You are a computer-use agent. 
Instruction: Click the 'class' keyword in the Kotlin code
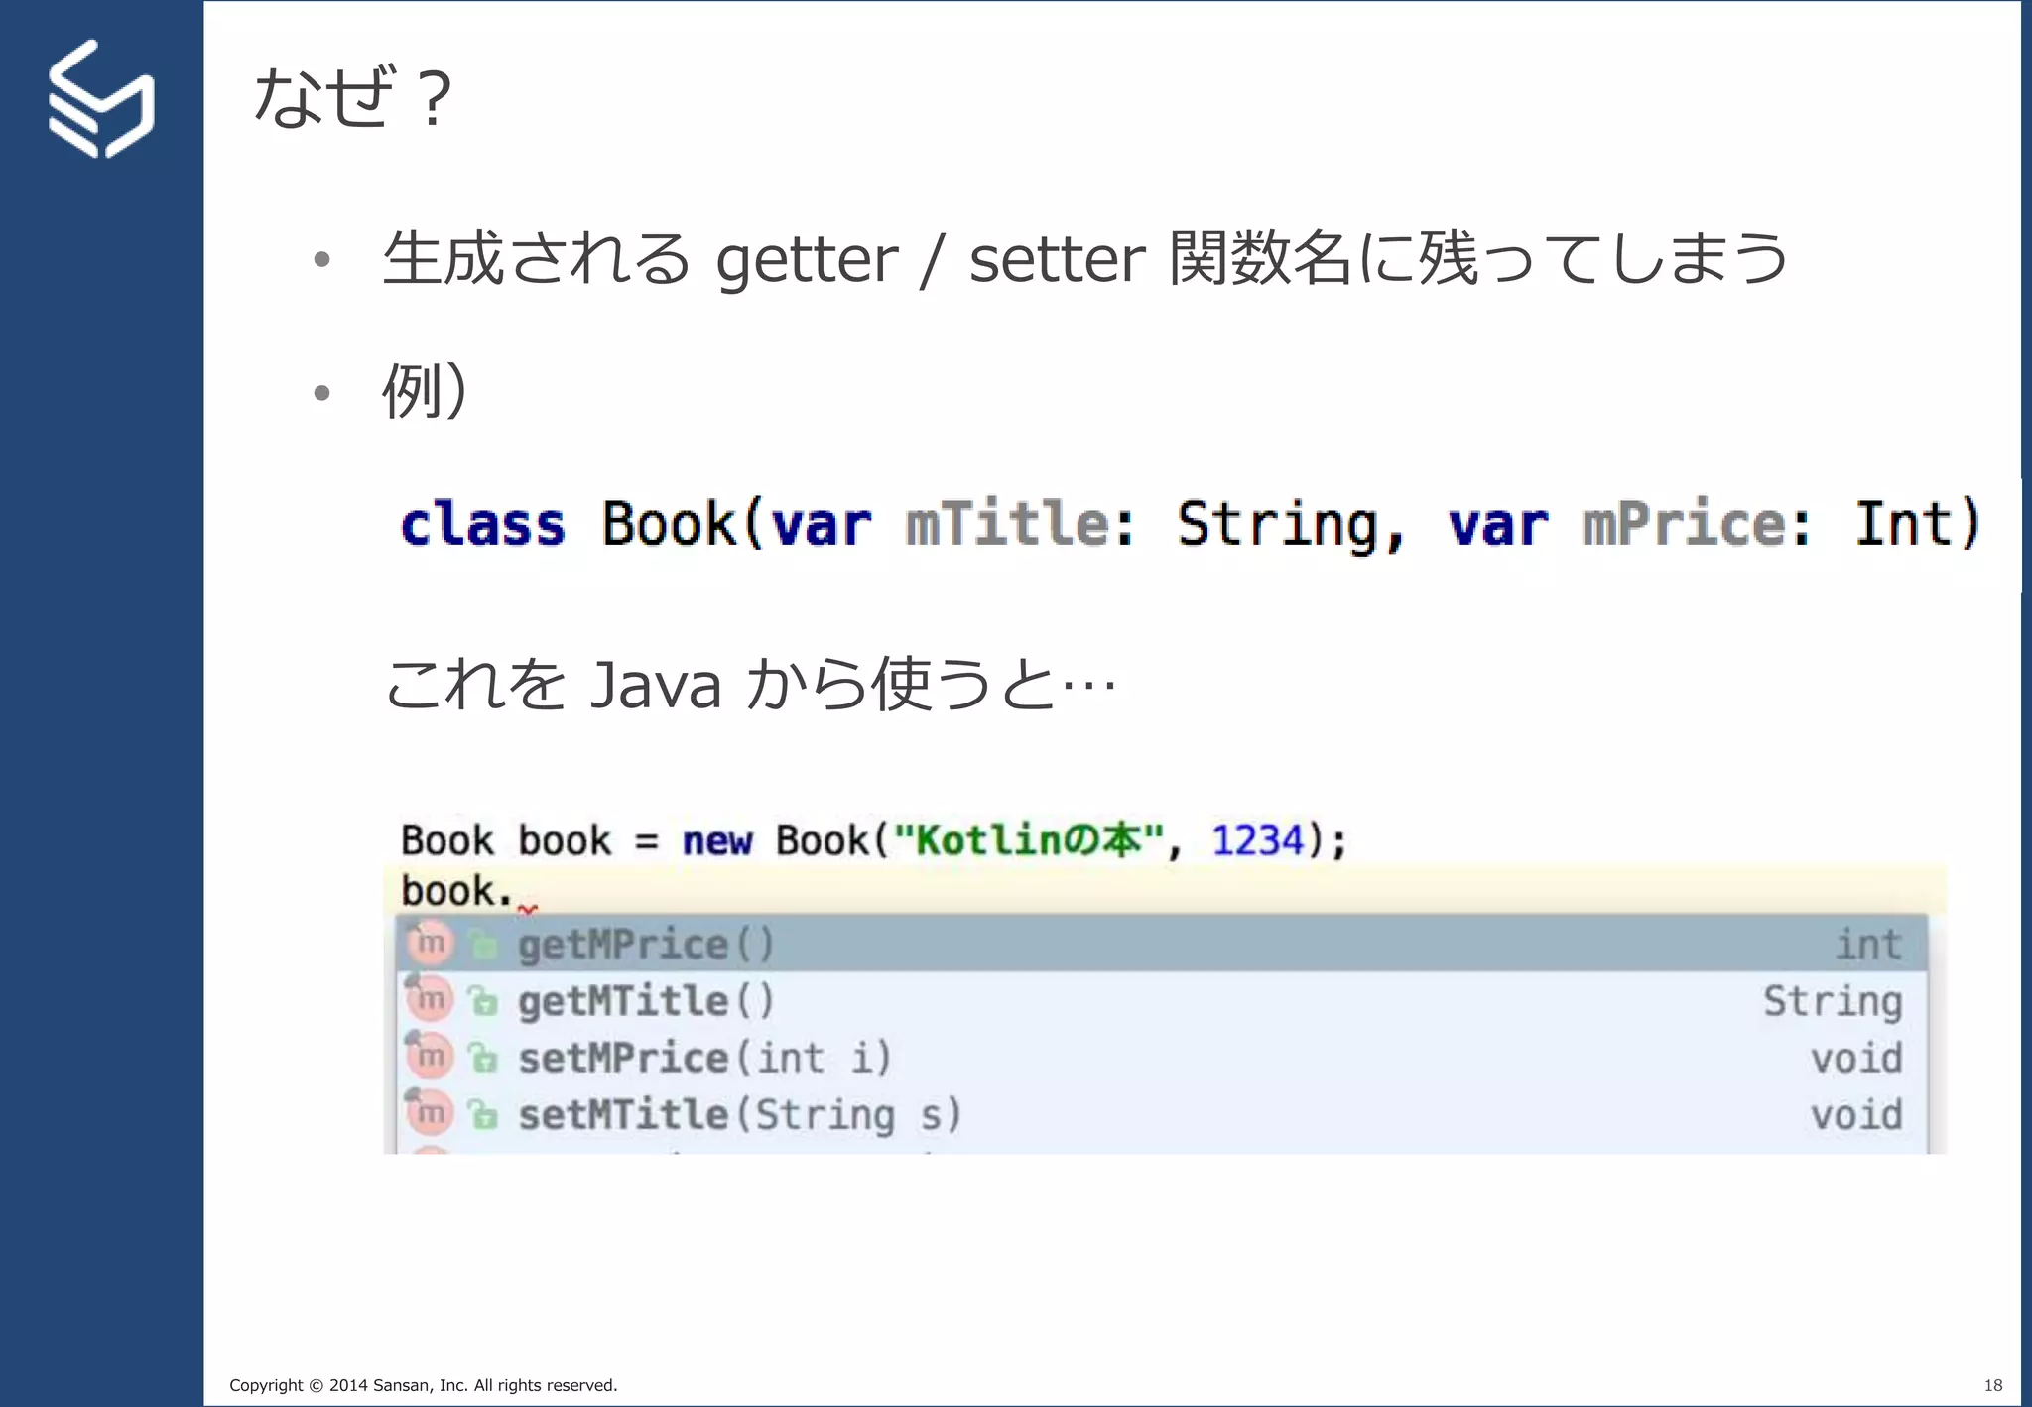click(483, 523)
